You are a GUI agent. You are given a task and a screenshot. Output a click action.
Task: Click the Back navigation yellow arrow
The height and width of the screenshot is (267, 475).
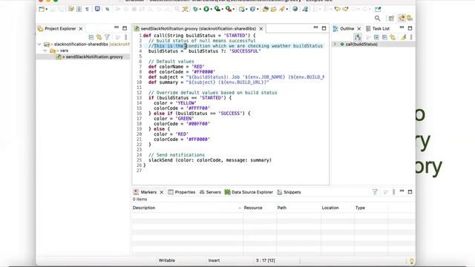337,9
